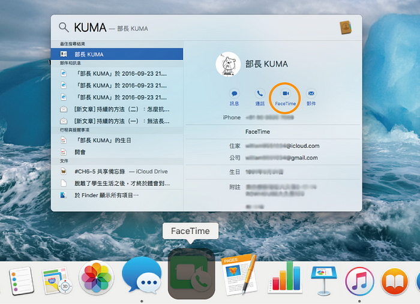Select 「部長 KUMA」的生日 calendar event
Screen dimensions: 420x304
(x=117, y=140)
